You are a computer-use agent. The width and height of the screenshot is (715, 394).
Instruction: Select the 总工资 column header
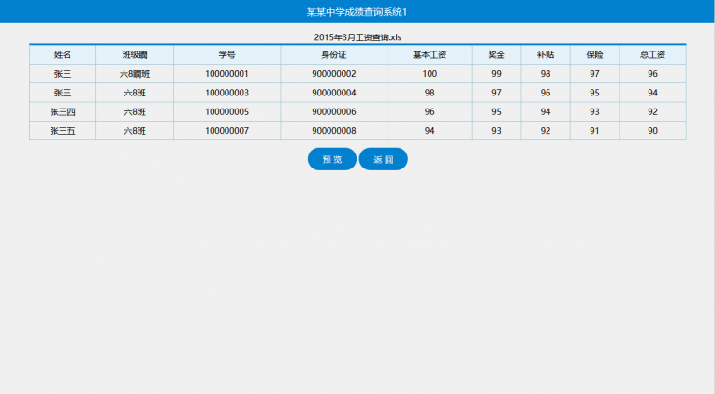point(652,55)
